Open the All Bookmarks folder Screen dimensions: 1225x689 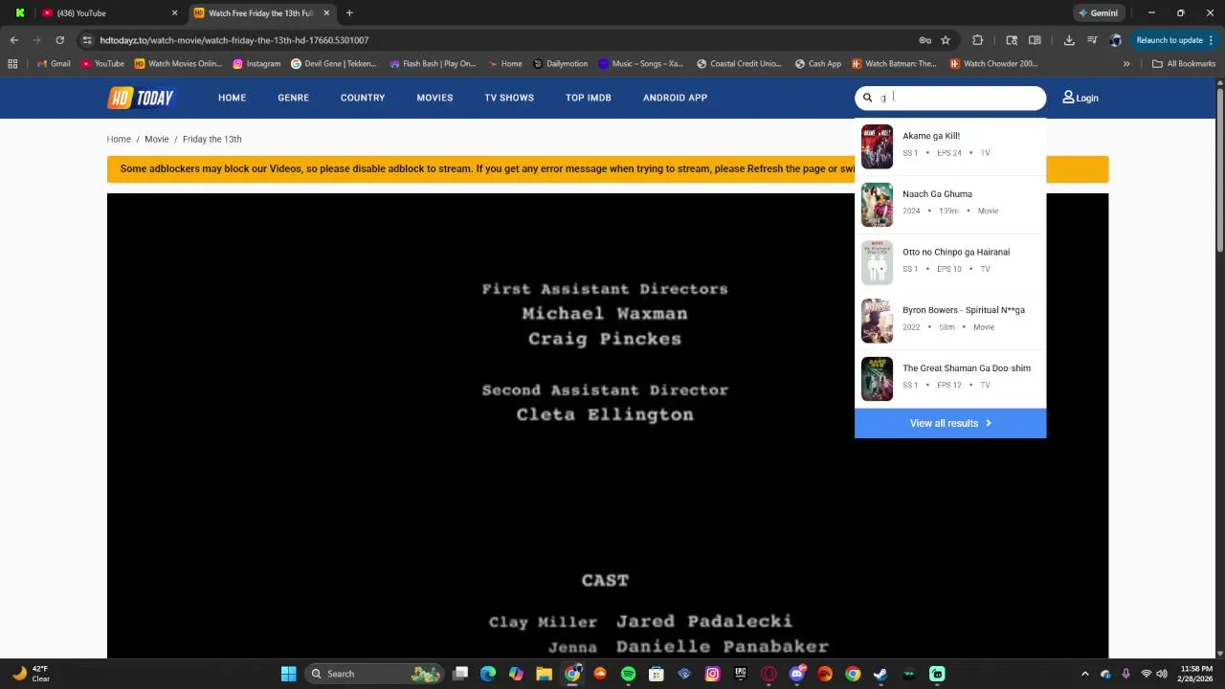pos(1184,64)
